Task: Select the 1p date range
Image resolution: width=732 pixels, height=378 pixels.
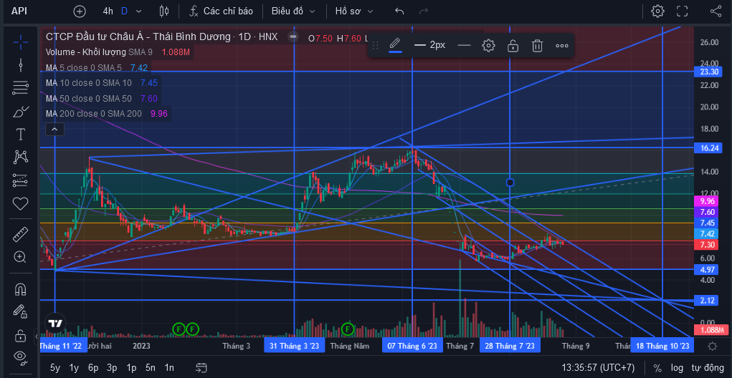Action: 130,368
